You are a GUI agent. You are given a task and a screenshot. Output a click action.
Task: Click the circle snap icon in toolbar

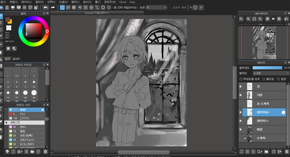pyautogui.click(x=92, y=7)
